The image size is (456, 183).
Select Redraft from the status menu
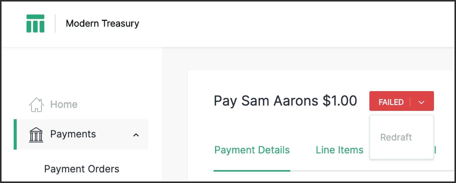coord(396,137)
